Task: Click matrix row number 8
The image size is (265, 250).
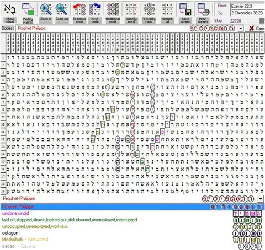Action: [x=3, y=110]
